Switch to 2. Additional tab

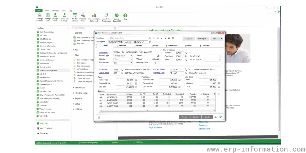point(122,46)
